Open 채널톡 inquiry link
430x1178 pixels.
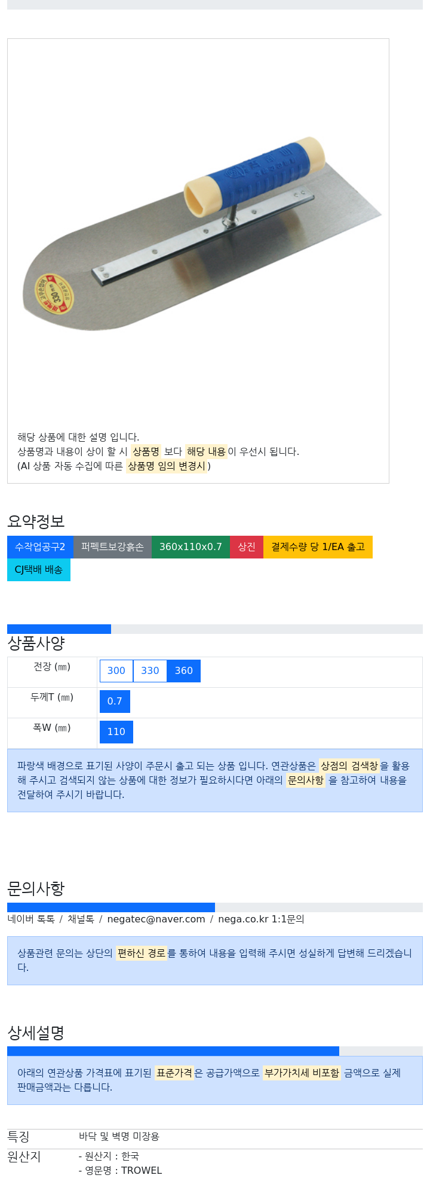[81, 919]
